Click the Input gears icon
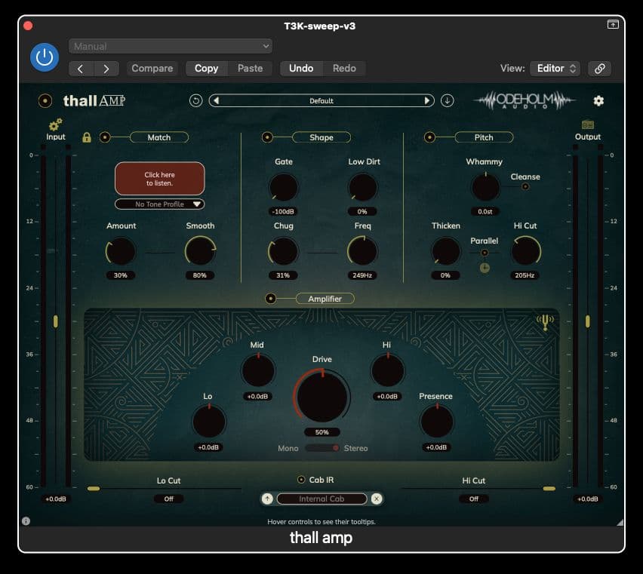643x574 pixels. coord(55,124)
